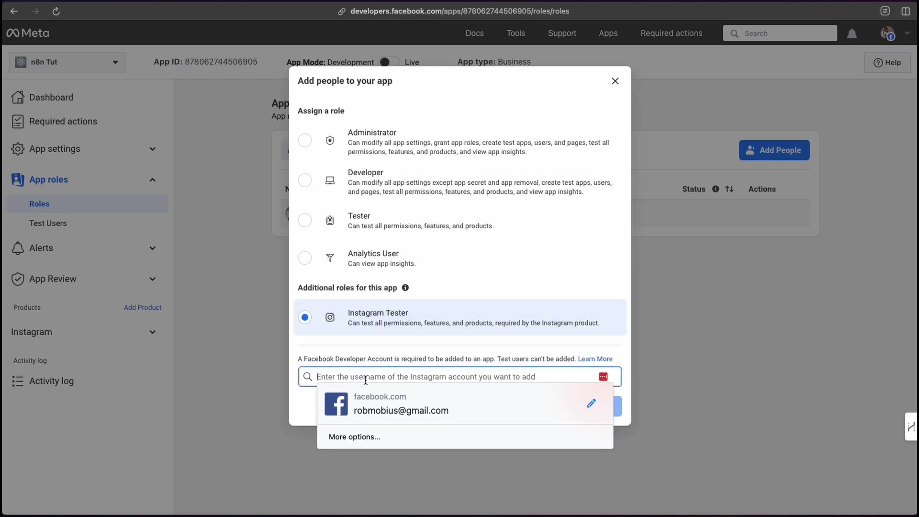The image size is (919, 517).
Task: Open the Support menu
Action: [562, 33]
